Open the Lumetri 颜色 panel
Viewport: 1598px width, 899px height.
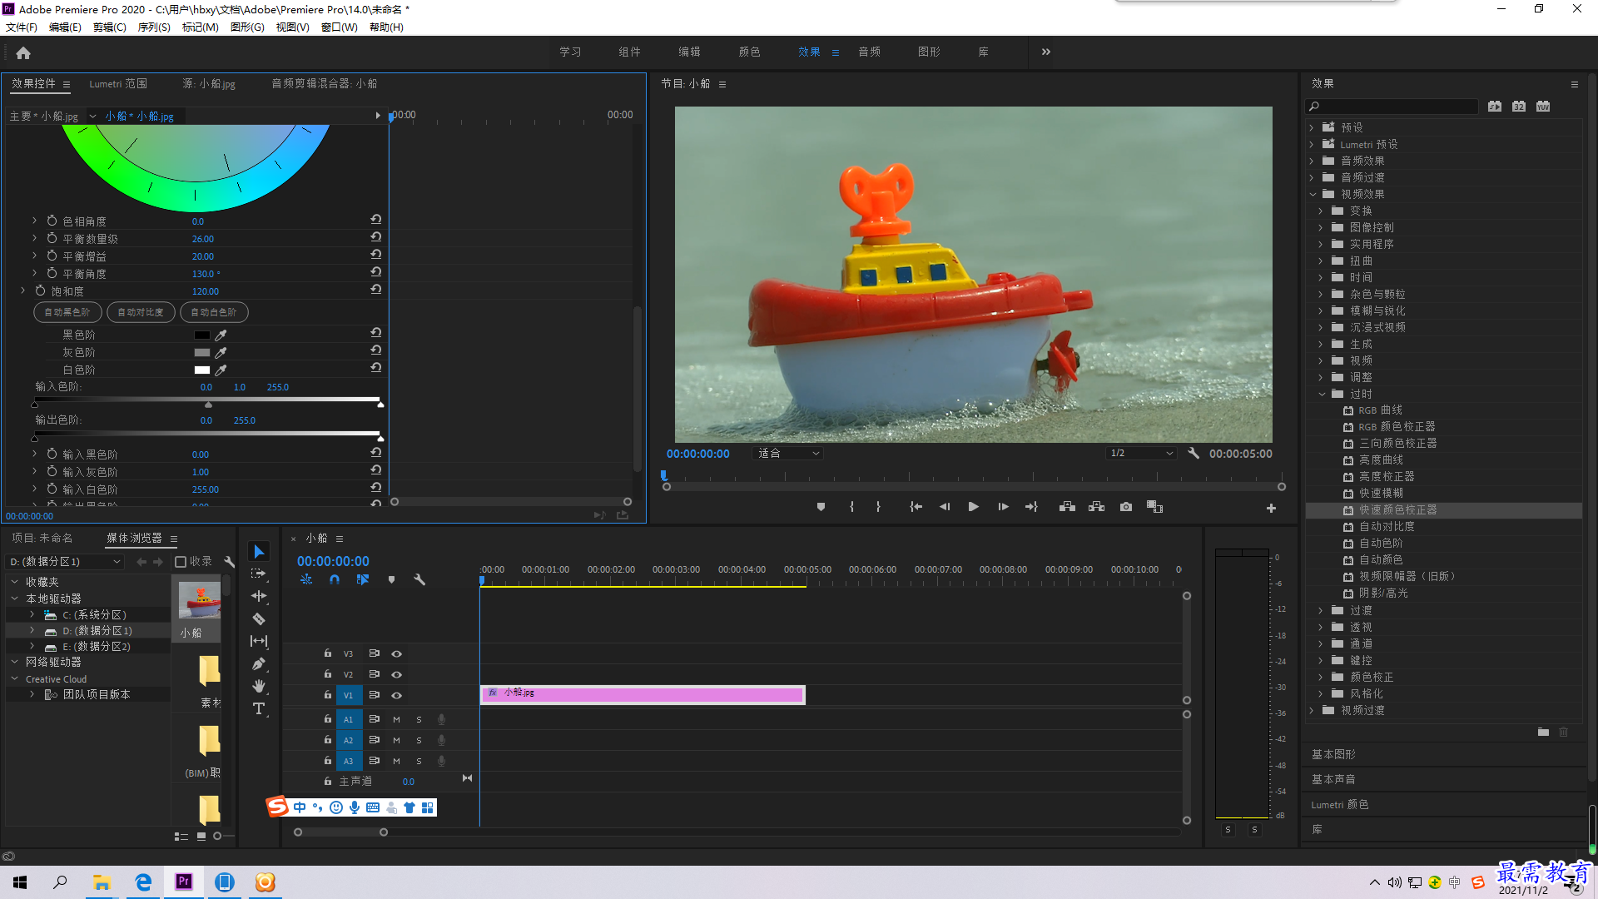(x=1339, y=804)
